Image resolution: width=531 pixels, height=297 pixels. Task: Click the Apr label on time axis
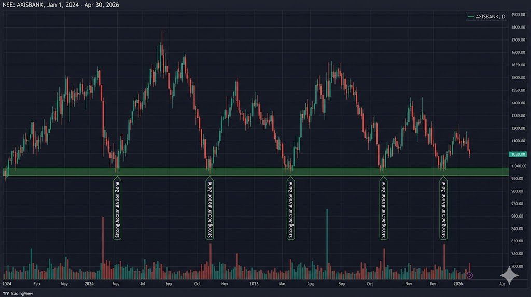pos(502,285)
